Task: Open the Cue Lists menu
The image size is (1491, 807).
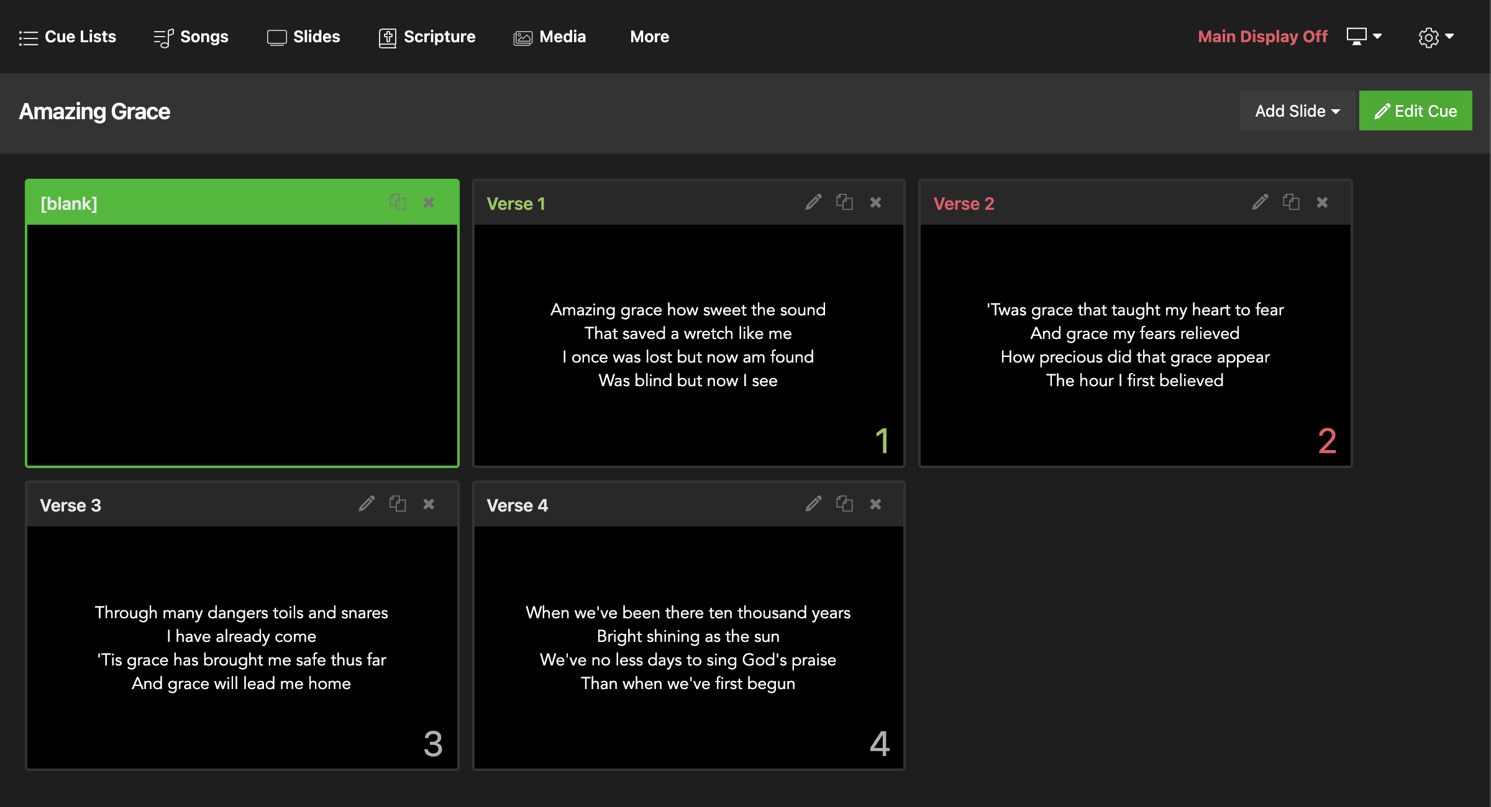Action: pyautogui.click(x=67, y=37)
